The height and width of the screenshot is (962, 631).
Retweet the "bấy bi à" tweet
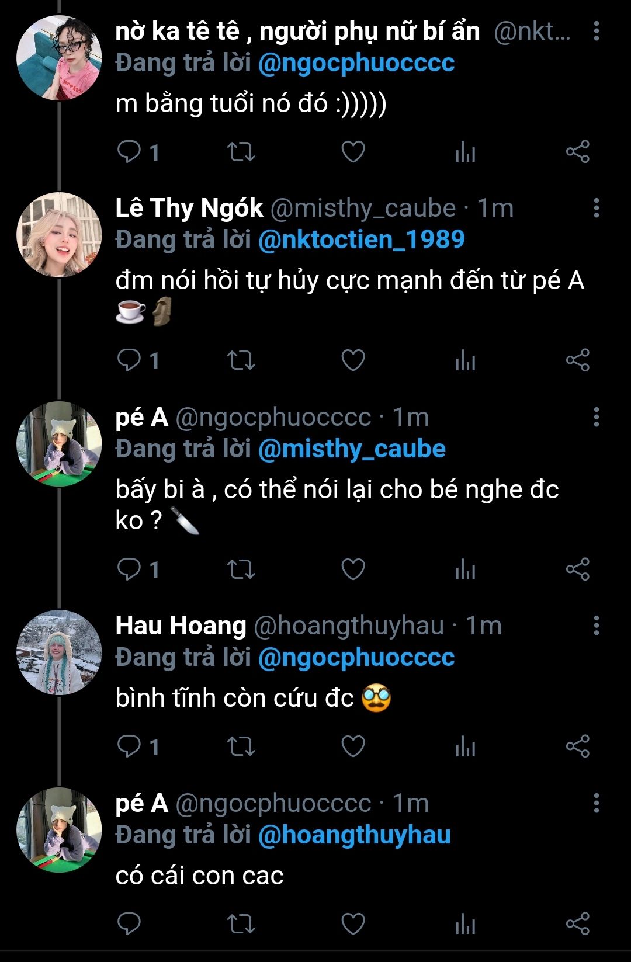[x=241, y=569]
